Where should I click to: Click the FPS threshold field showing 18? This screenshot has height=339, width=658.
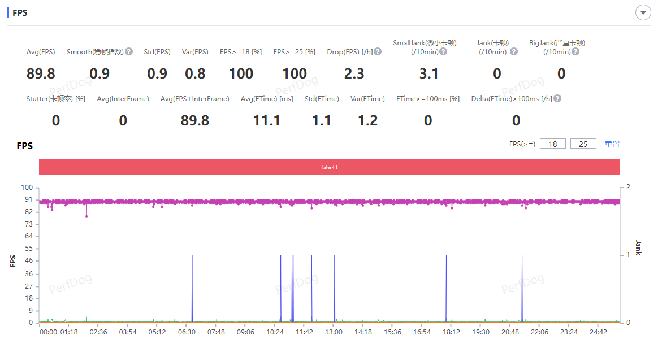pos(553,144)
